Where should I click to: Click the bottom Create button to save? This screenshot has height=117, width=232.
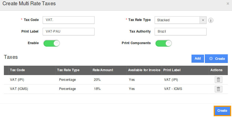222,111
